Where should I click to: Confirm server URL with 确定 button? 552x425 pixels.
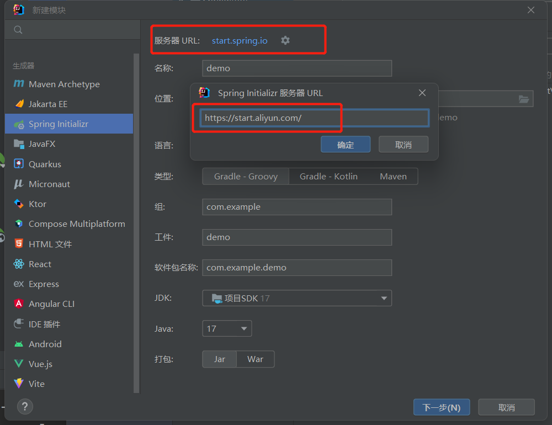click(346, 145)
